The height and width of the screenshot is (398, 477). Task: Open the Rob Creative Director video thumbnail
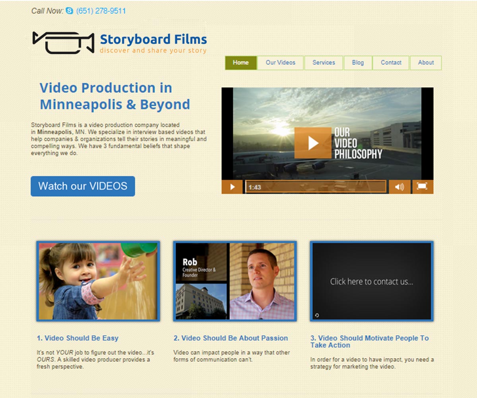click(x=235, y=281)
